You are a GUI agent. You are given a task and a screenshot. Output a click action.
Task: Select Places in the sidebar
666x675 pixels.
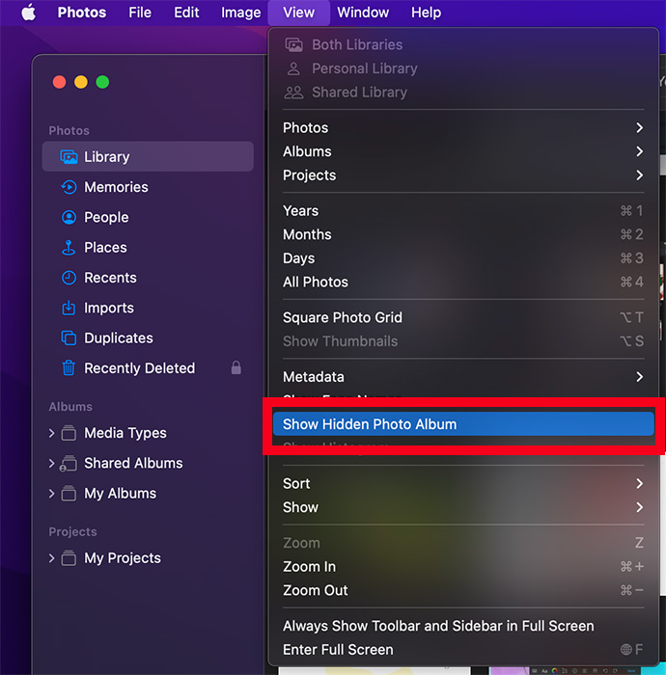148,248
